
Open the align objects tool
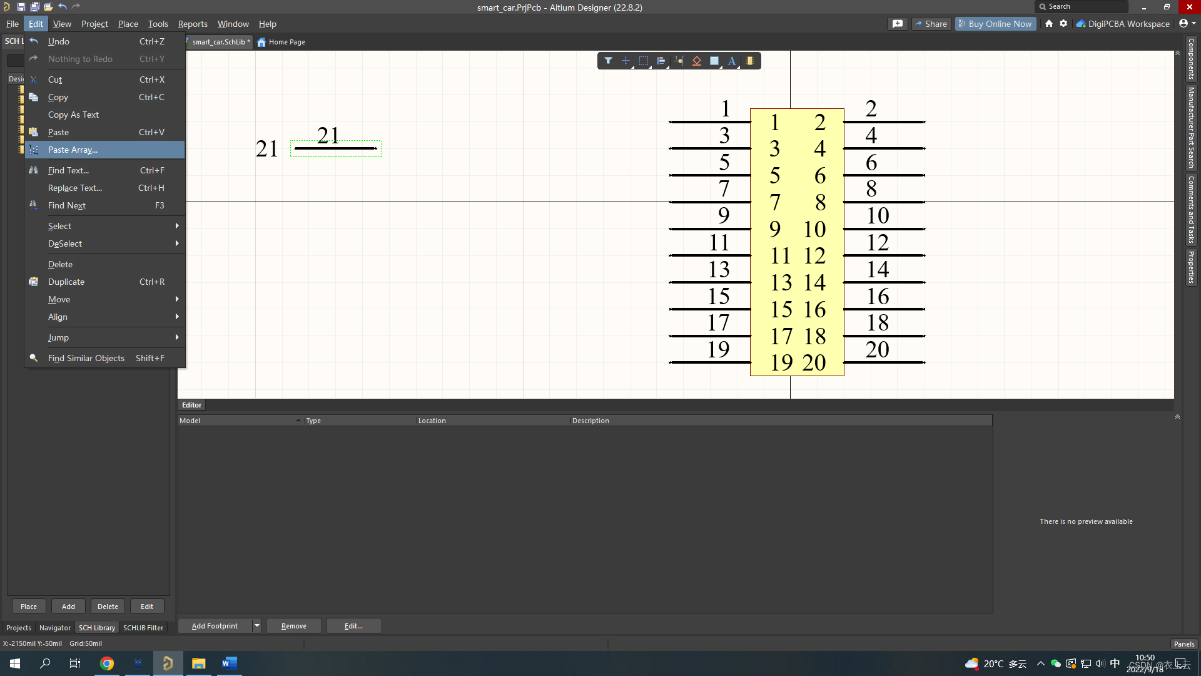point(661,61)
